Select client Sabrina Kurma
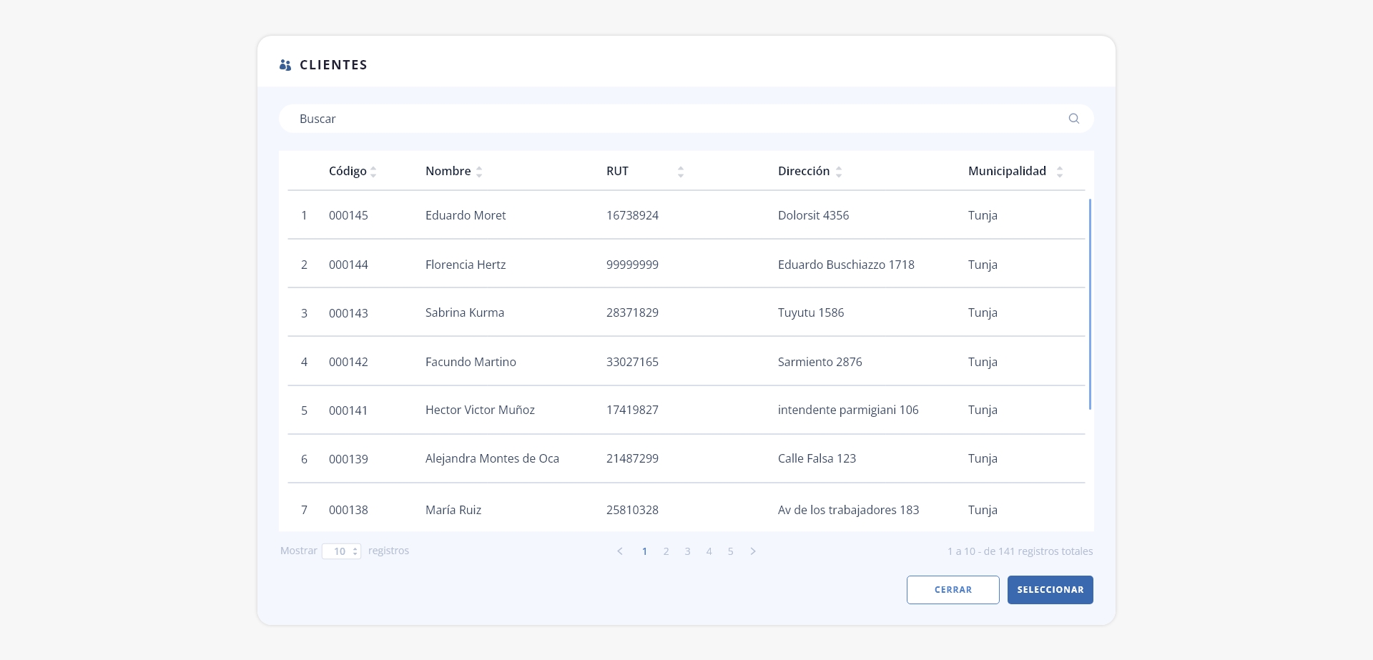Screen dimensions: 1373x660 pyautogui.click(x=465, y=312)
